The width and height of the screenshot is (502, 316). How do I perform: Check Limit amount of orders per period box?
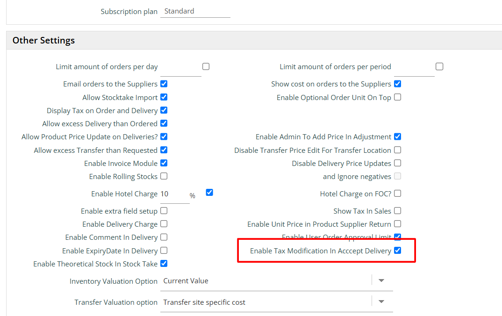tap(439, 66)
